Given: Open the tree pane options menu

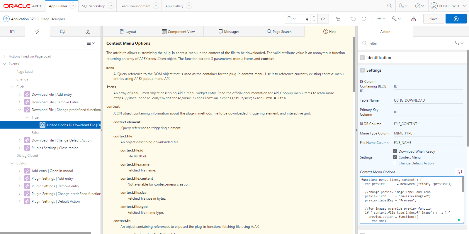Looking at the screenshot, I should click(91, 43).
